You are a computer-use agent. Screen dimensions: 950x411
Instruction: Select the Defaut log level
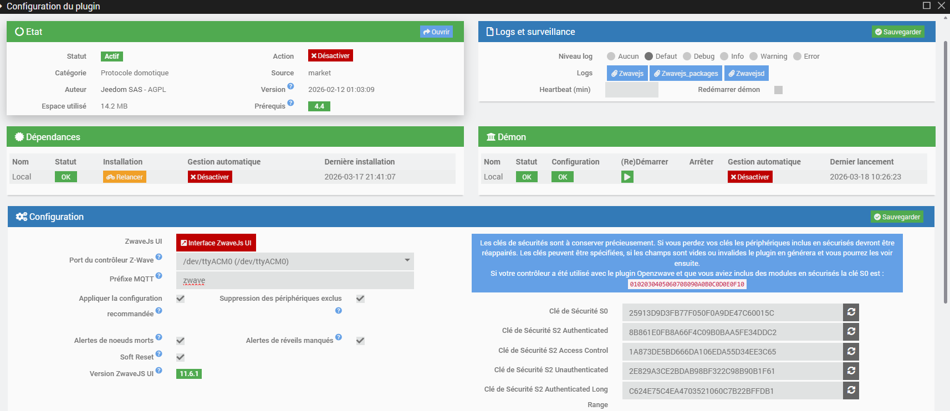[x=648, y=56]
